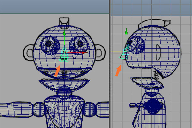The width and height of the screenshot is (192, 128).
Task: Select the nose cone wireframe in front view
Action: [64, 55]
